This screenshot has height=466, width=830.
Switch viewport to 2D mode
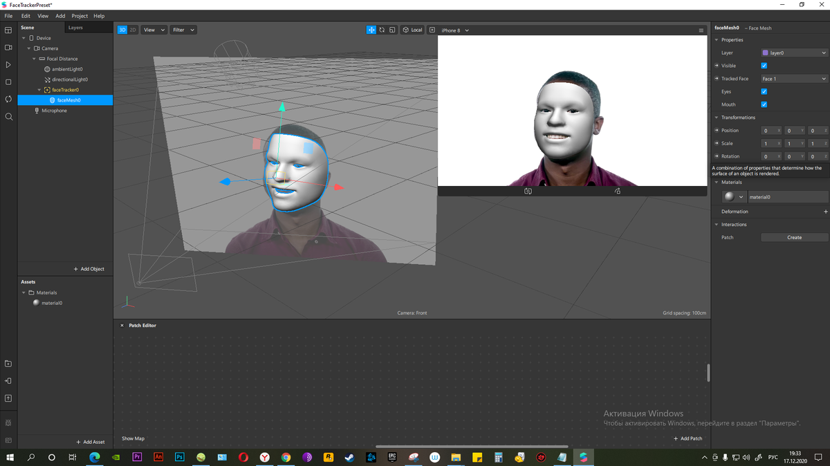(133, 30)
